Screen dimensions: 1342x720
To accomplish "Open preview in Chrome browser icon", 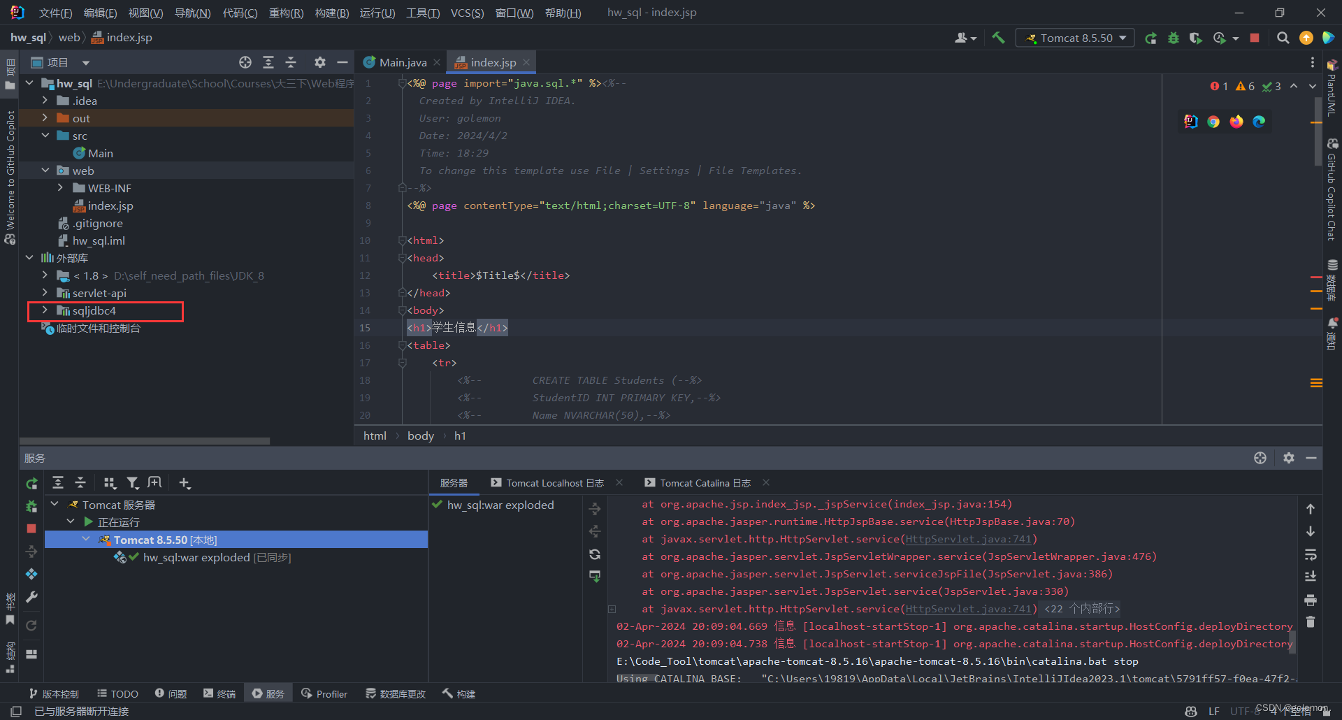I will [1213, 122].
